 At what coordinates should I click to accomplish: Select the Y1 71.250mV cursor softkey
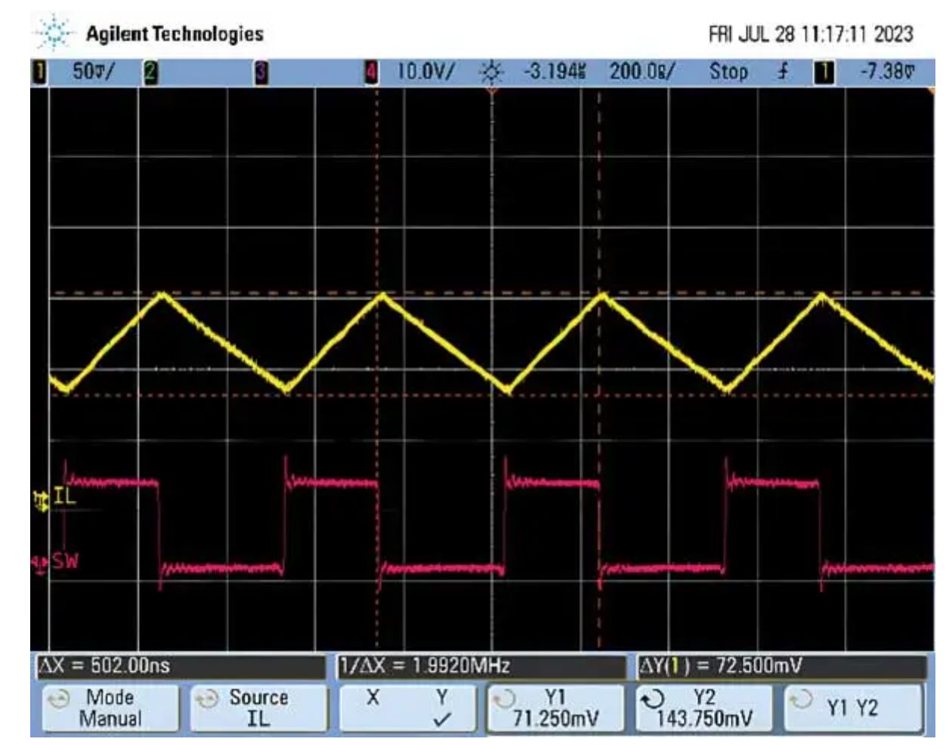pos(555,708)
